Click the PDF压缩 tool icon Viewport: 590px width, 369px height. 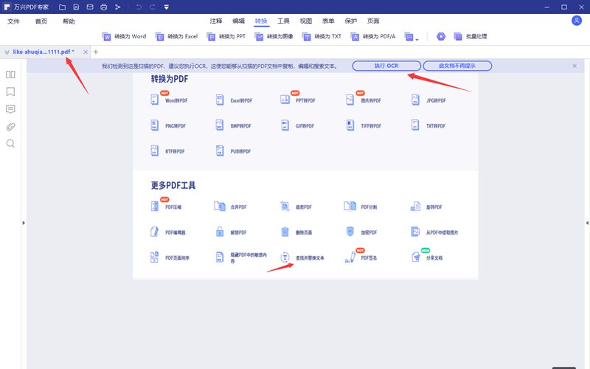[x=155, y=207]
